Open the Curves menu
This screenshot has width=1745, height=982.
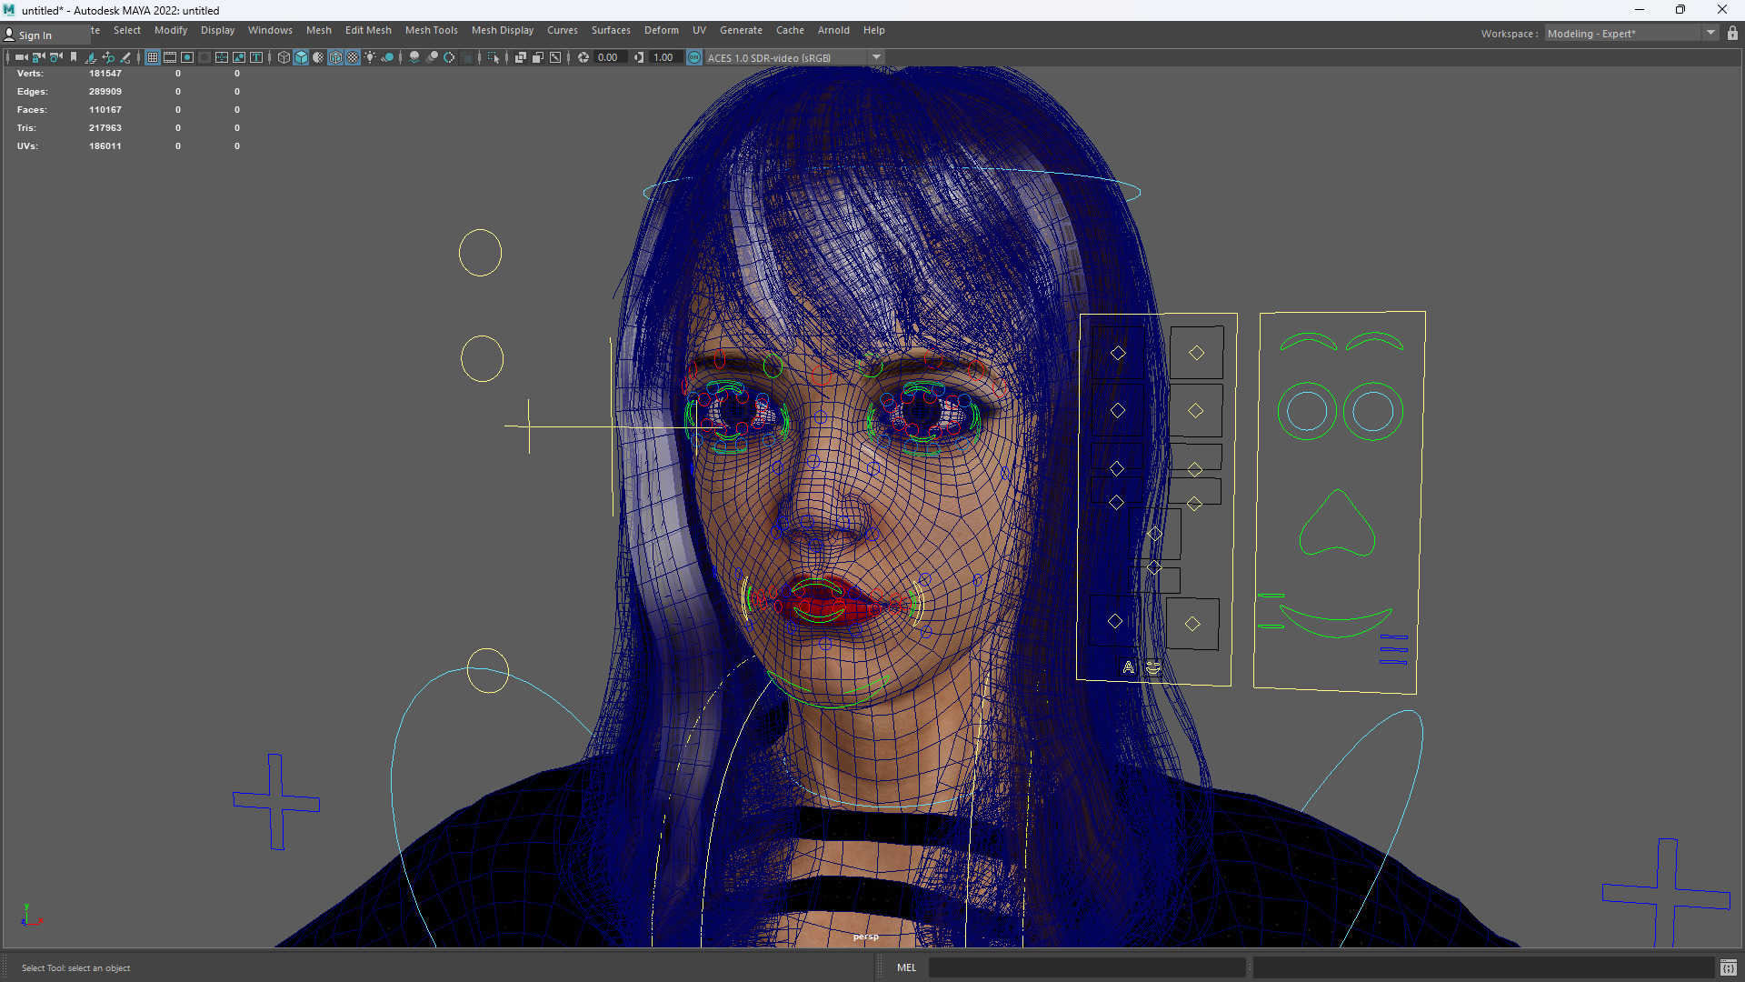tap(563, 30)
